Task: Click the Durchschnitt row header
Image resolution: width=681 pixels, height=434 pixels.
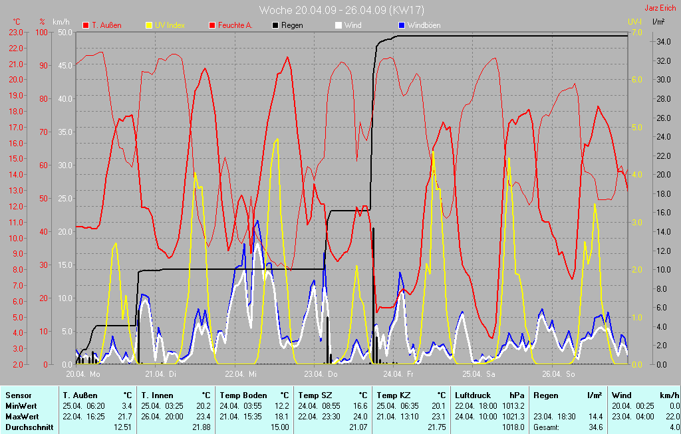Action: pos(29,427)
